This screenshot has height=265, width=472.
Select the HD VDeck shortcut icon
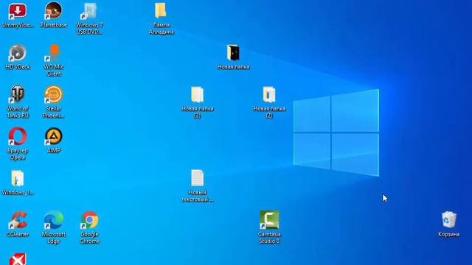pyautogui.click(x=18, y=53)
